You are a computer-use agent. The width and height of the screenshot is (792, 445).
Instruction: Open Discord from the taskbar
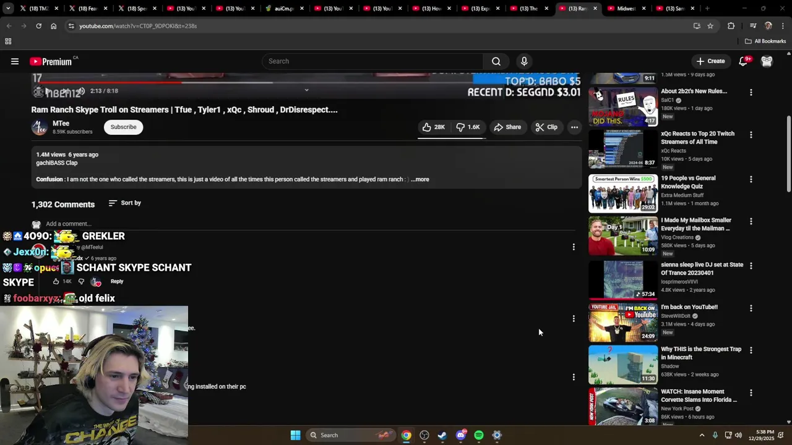(460, 435)
